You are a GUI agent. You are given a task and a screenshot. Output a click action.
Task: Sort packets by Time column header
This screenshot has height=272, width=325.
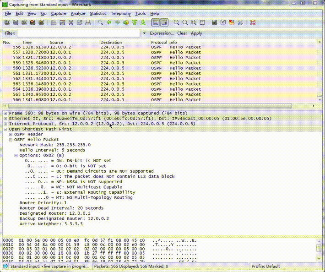point(27,42)
